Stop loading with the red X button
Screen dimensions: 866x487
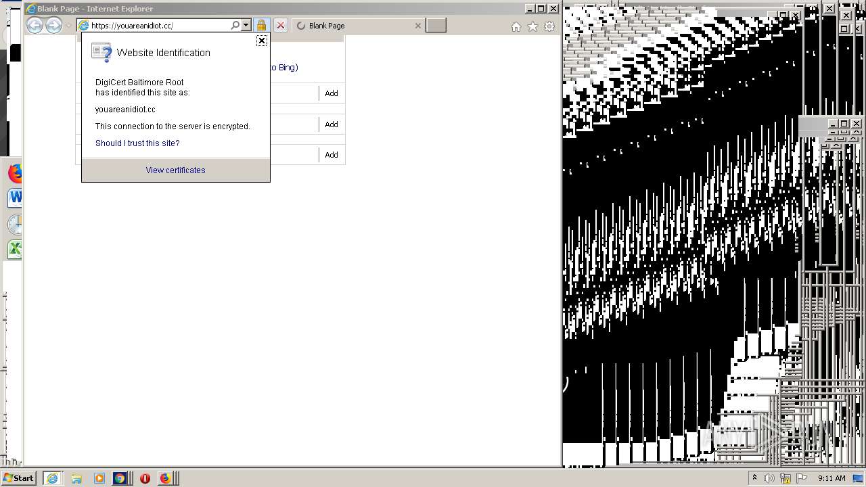click(281, 26)
